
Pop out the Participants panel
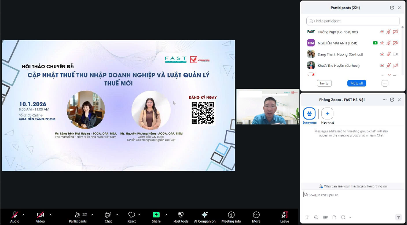tap(392, 8)
